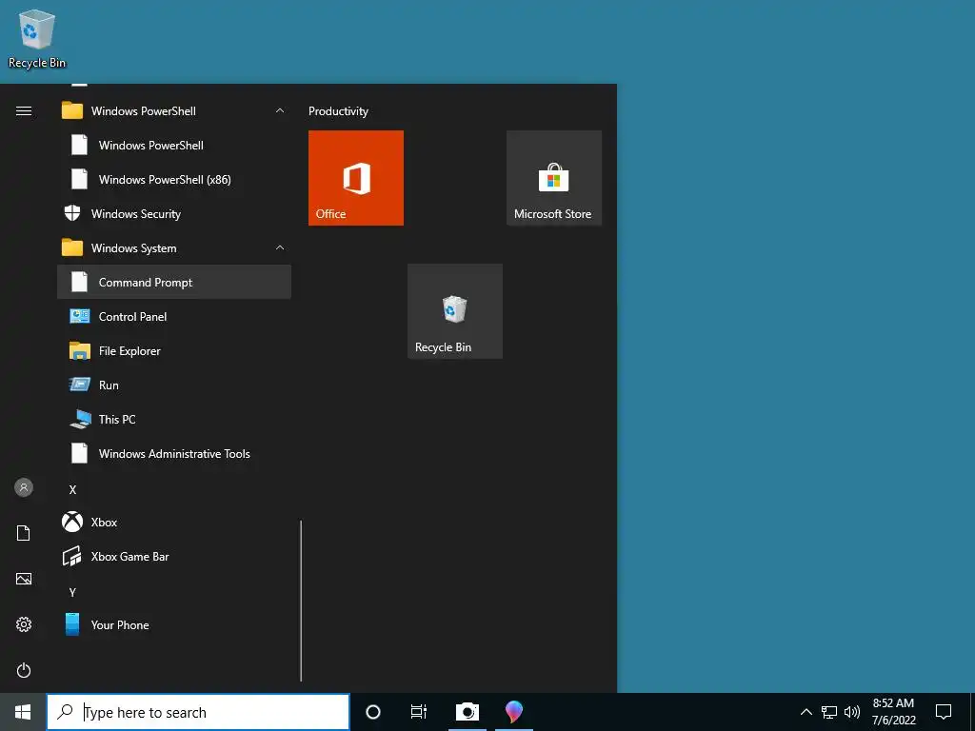
Task: Click the volume speaker icon
Action: point(852,712)
